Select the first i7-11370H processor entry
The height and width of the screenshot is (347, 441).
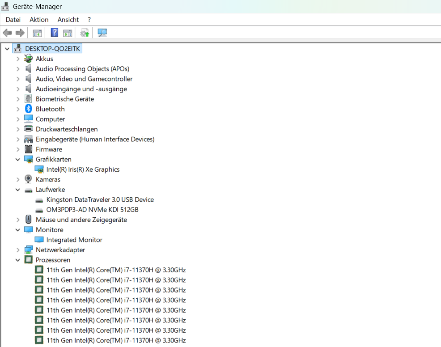point(116,270)
